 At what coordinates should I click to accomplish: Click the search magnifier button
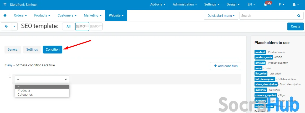(x=298, y=16)
